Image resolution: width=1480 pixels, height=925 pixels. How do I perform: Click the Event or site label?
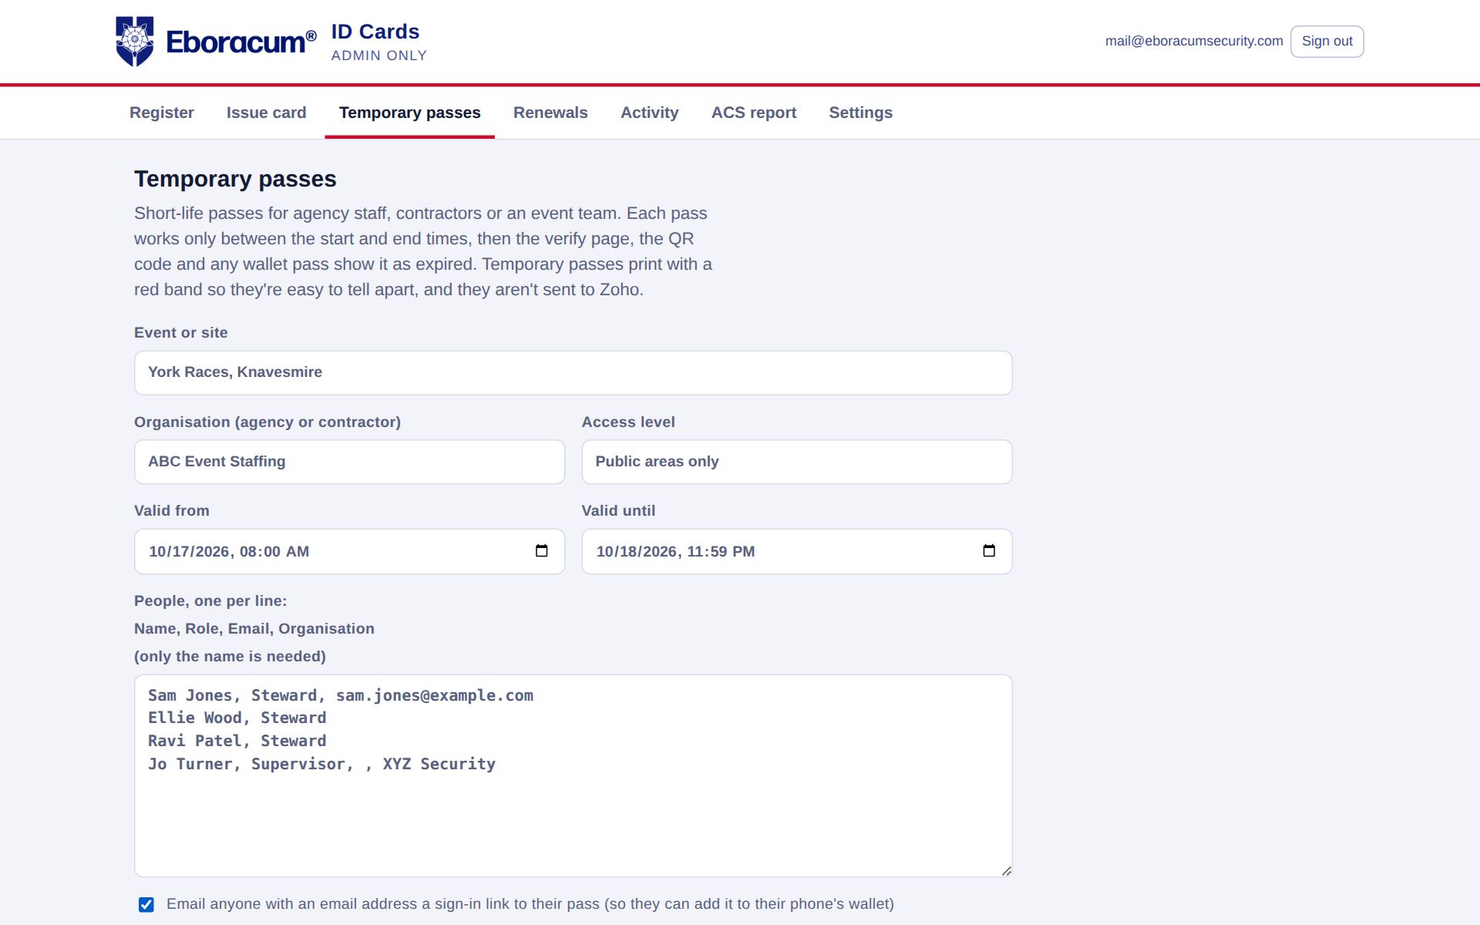(181, 332)
